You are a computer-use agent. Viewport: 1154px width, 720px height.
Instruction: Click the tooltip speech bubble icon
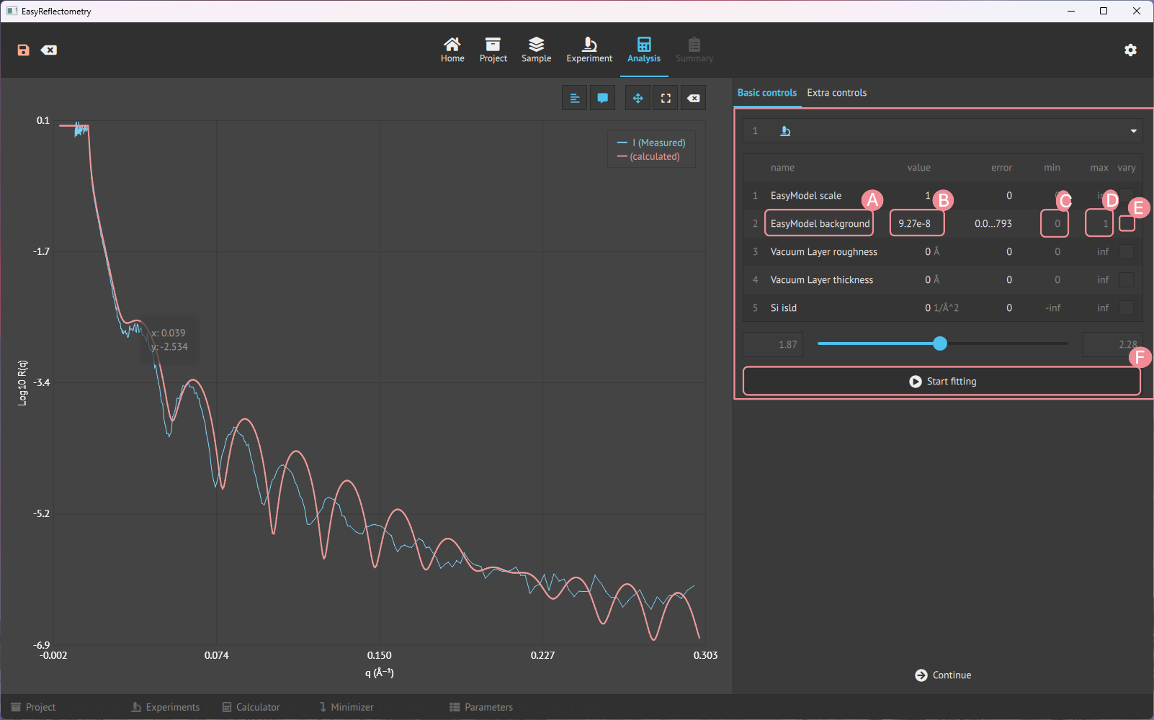click(602, 97)
